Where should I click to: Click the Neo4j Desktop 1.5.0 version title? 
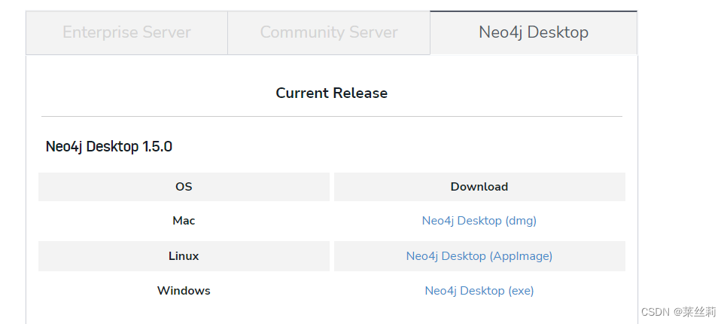click(x=109, y=147)
